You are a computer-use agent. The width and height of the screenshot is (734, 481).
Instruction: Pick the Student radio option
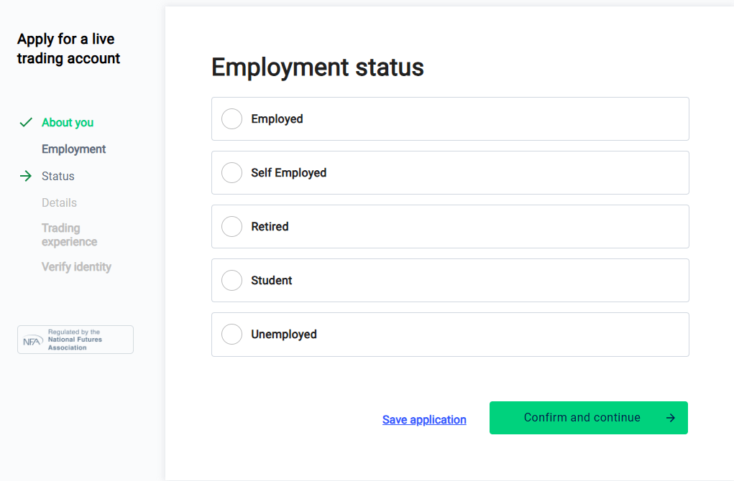tap(231, 281)
